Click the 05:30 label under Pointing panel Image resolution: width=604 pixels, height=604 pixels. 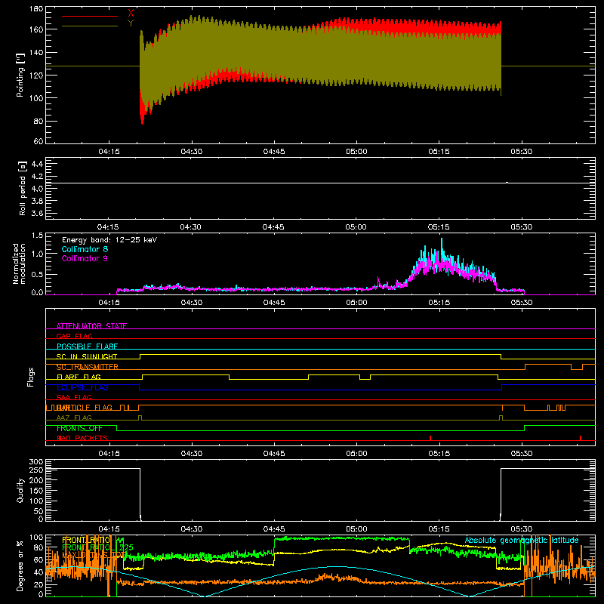[x=522, y=152]
